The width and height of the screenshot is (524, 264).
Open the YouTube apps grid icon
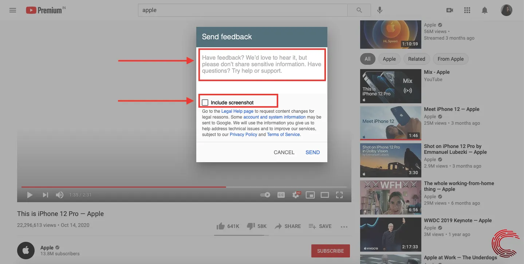click(467, 10)
